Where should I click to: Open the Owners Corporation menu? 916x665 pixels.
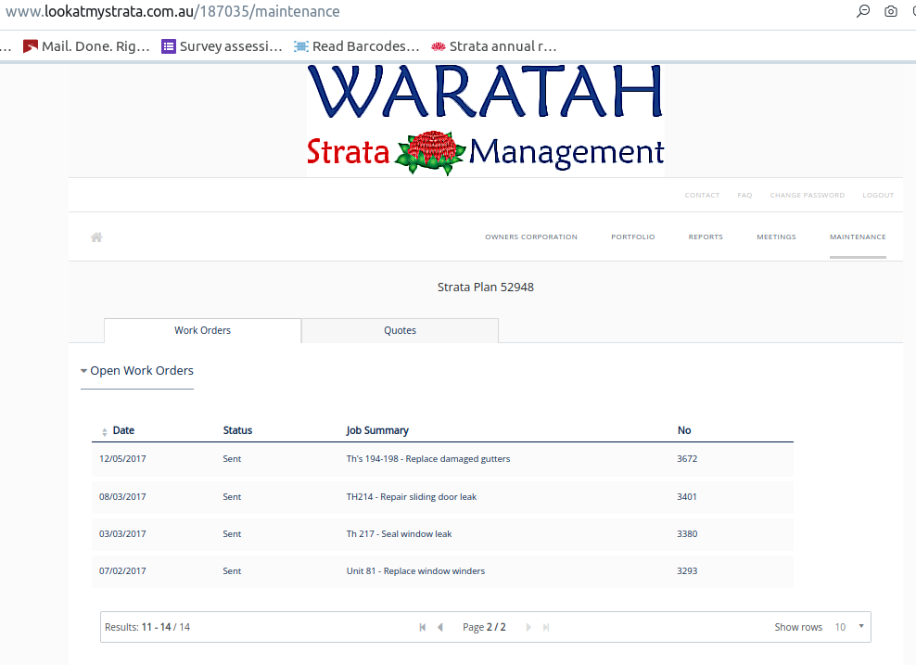[531, 237]
